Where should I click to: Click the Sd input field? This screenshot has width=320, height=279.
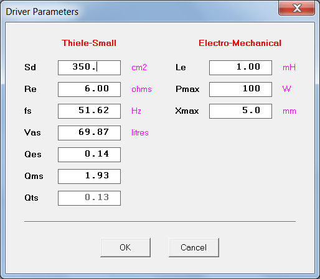(x=89, y=68)
